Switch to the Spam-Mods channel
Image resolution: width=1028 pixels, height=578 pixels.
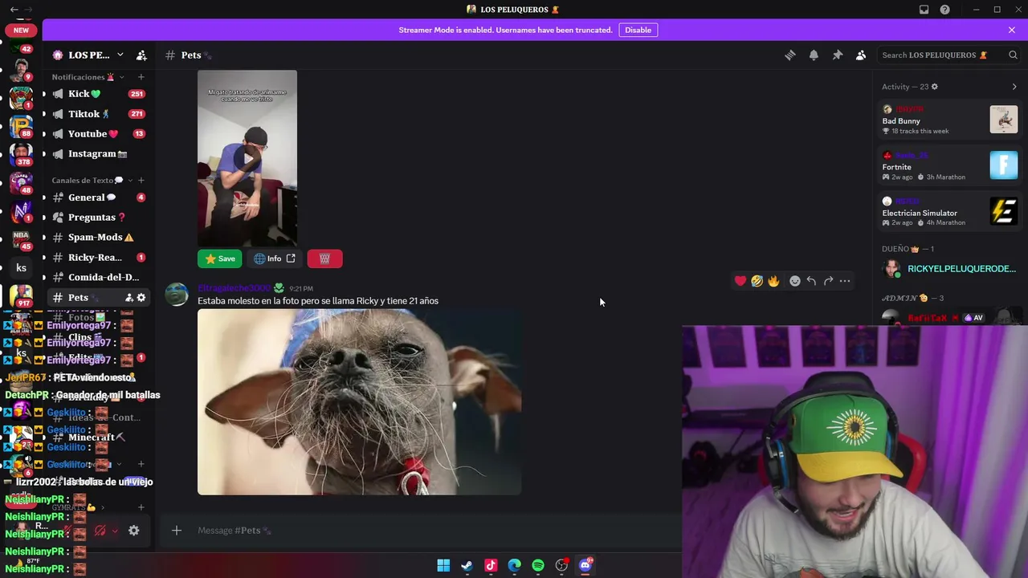click(99, 238)
